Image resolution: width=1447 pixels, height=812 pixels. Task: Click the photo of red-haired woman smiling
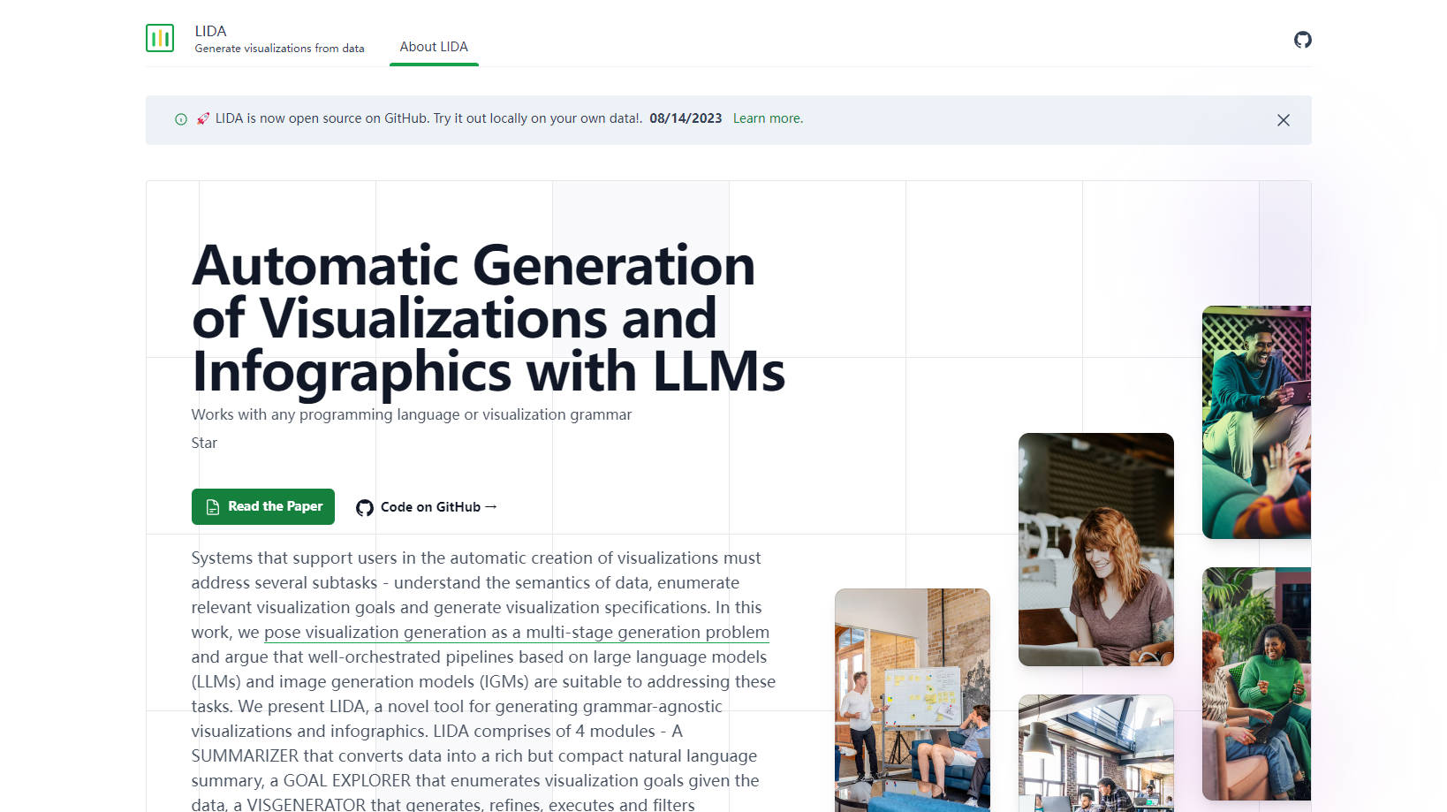pyautogui.click(x=1095, y=549)
